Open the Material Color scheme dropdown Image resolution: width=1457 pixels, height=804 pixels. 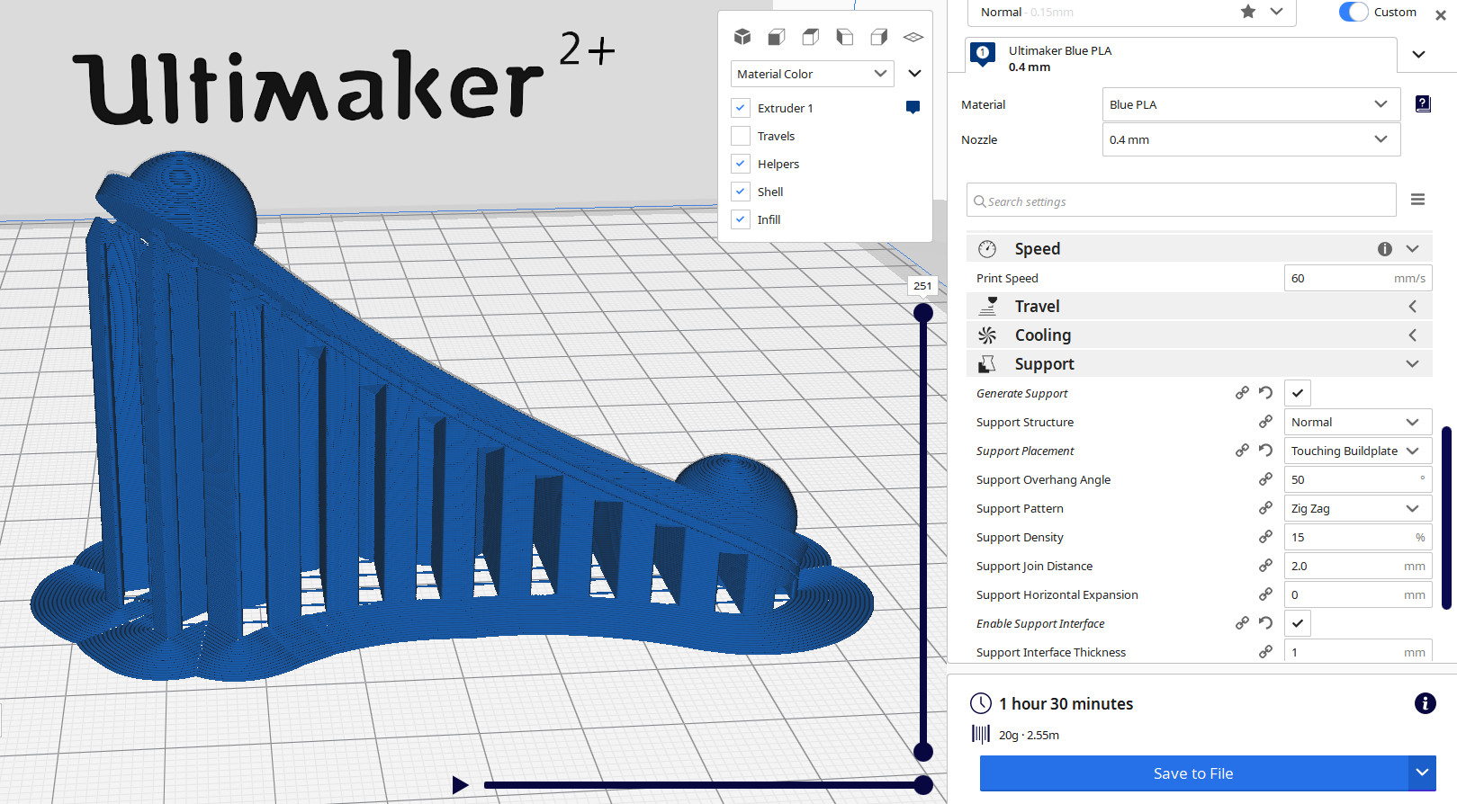812,74
